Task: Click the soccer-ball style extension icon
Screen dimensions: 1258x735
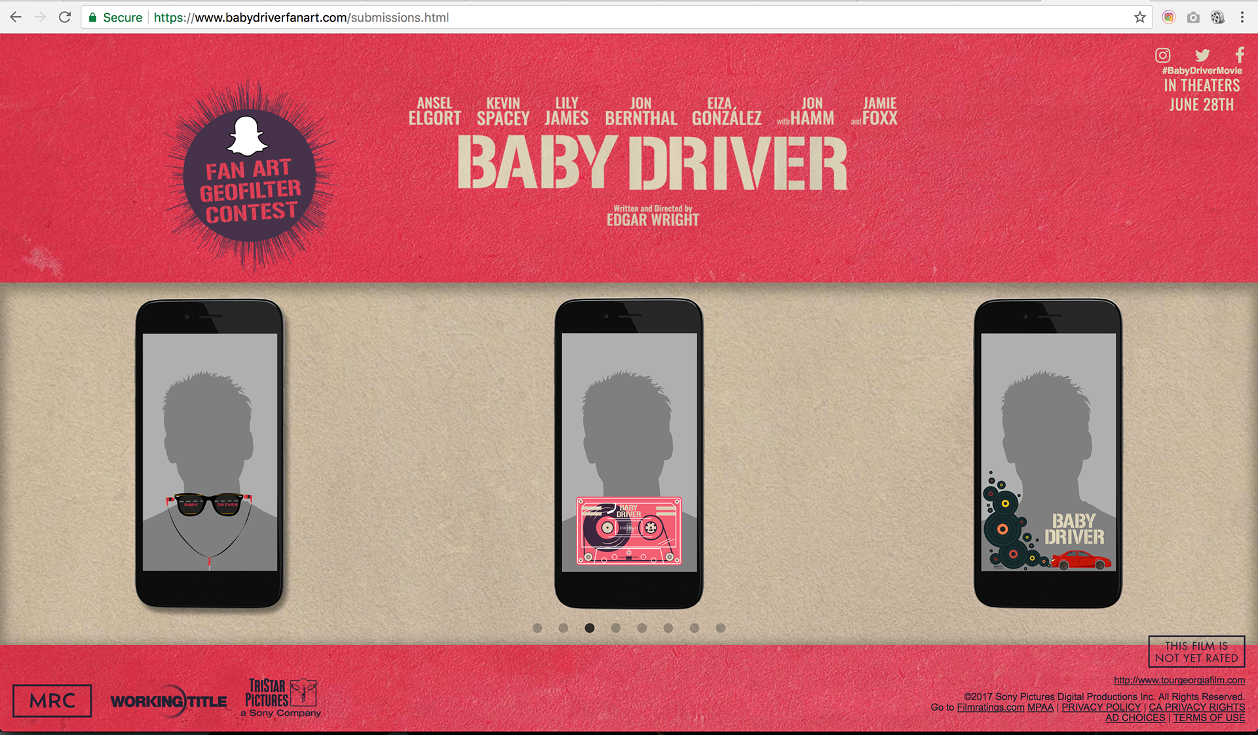Action: [x=1217, y=18]
